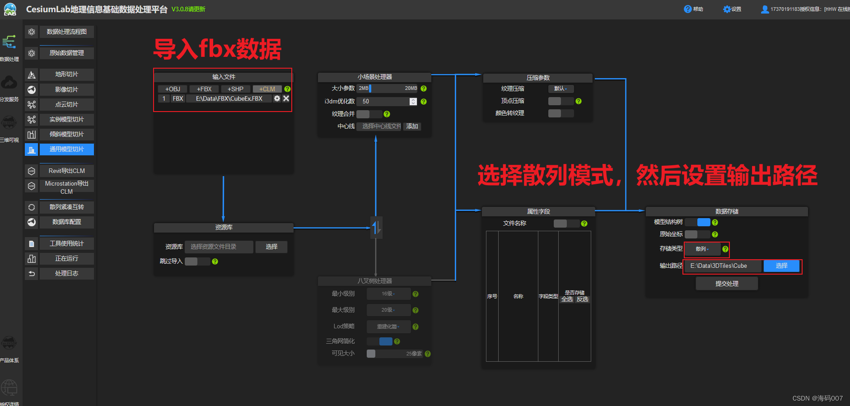This screenshot has width=850, height=406.
Task: Toggle the 纹理合并 switch
Action: click(x=369, y=114)
